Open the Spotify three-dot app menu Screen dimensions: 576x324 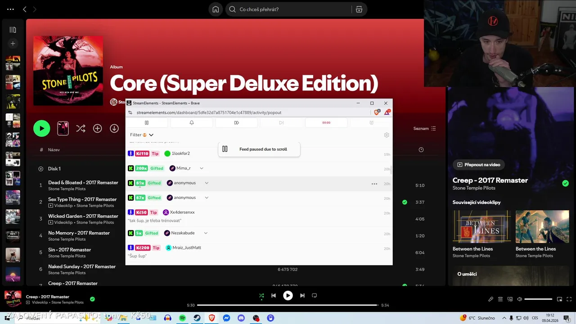(x=10, y=9)
